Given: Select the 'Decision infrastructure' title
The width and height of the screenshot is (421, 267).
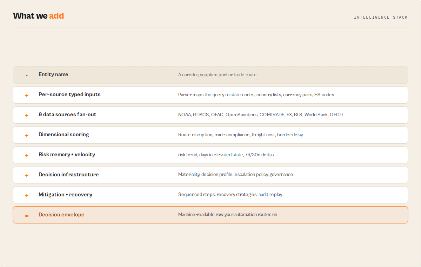Looking at the screenshot, I should click(68, 175).
